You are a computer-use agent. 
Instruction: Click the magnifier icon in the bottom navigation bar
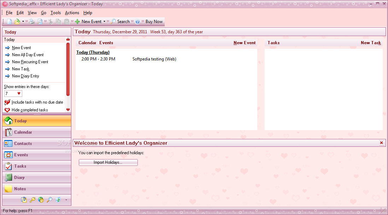tap(49, 200)
